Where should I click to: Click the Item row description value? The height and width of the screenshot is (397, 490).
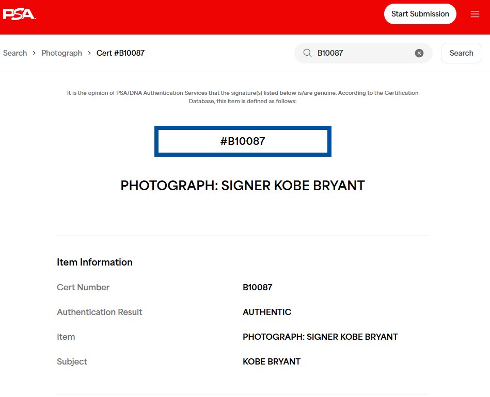320,337
